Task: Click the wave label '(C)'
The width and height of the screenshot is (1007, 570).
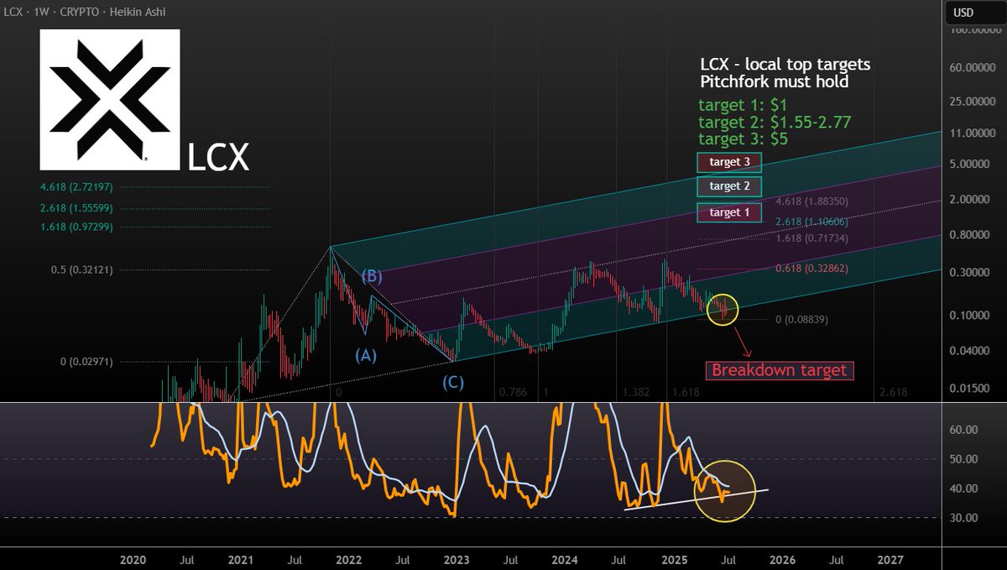Action: click(x=453, y=383)
